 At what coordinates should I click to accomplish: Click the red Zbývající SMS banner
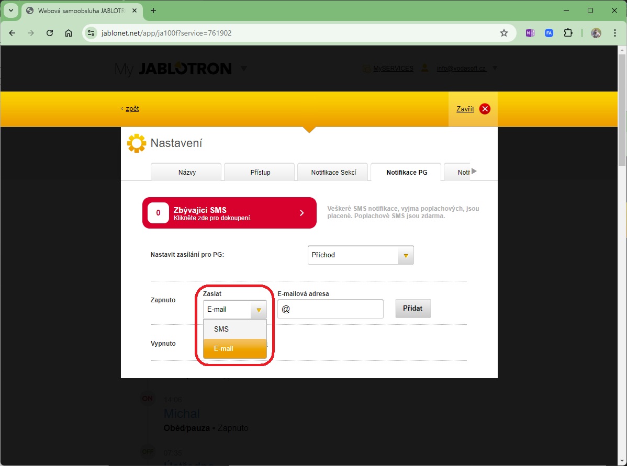229,213
